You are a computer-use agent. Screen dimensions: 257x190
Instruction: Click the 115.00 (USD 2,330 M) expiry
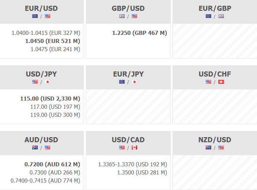tap(50, 99)
